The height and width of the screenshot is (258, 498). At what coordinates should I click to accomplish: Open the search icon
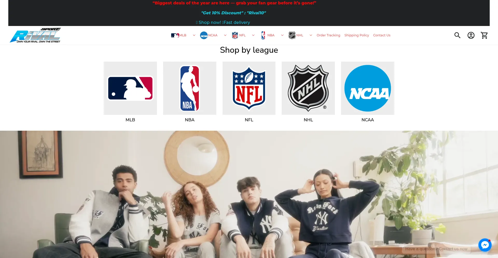[457, 35]
